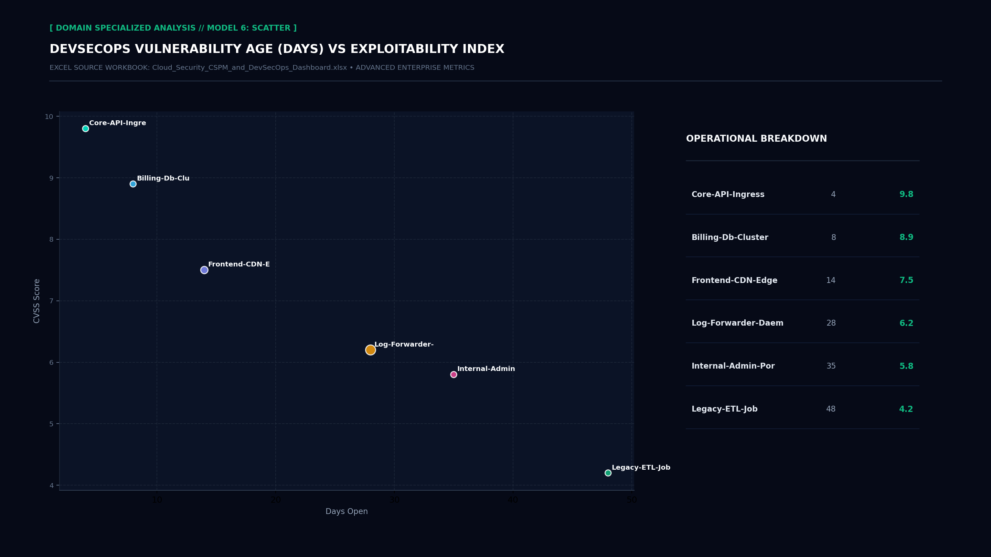The height and width of the screenshot is (557, 991).
Task: Select 'Log-Forwarder-Daem' in the breakdown table
Action: click(x=737, y=323)
